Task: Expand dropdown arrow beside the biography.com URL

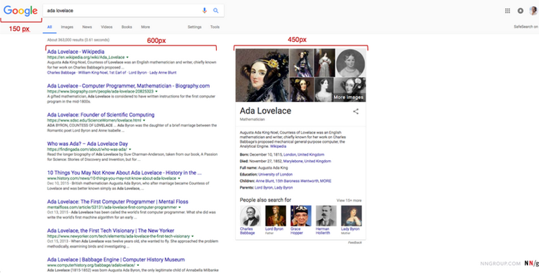Action: point(157,91)
